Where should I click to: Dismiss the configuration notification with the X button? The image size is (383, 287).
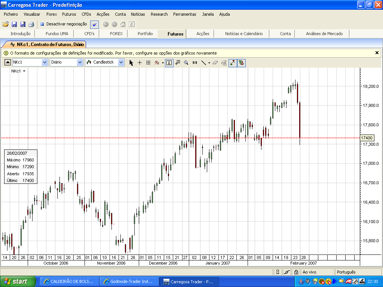(377, 53)
